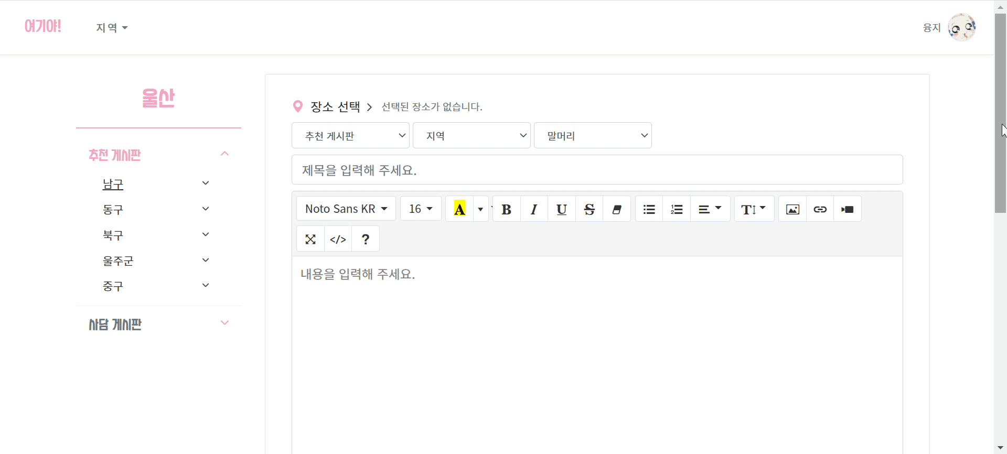Click the title input field

tap(597, 170)
